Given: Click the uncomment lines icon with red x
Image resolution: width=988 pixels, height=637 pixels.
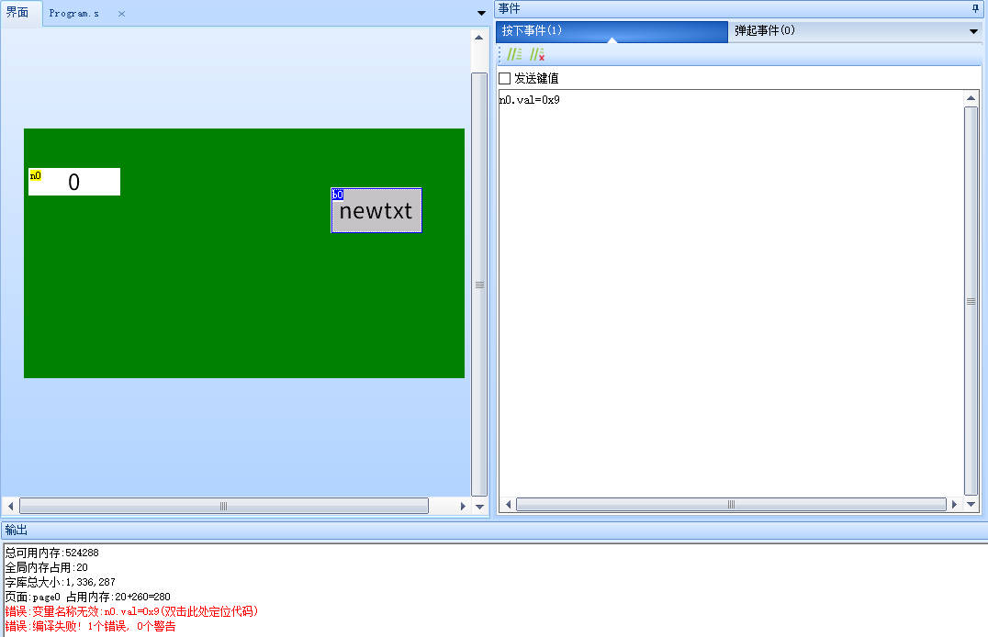Looking at the screenshot, I should coord(537,54).
